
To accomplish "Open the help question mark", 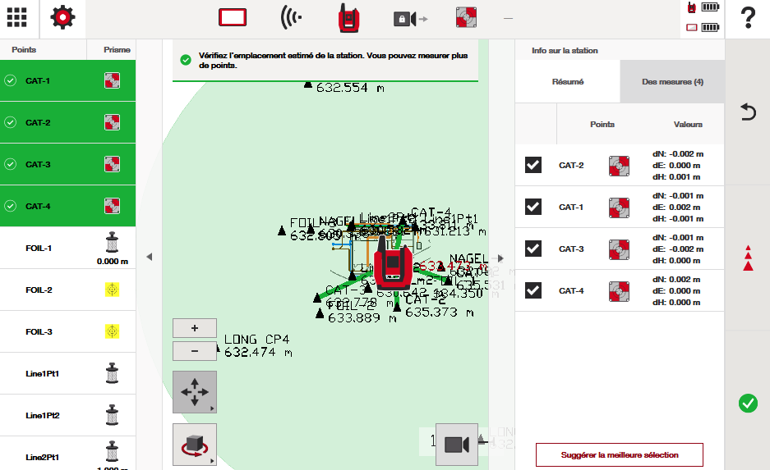I will tap(748, 17).
